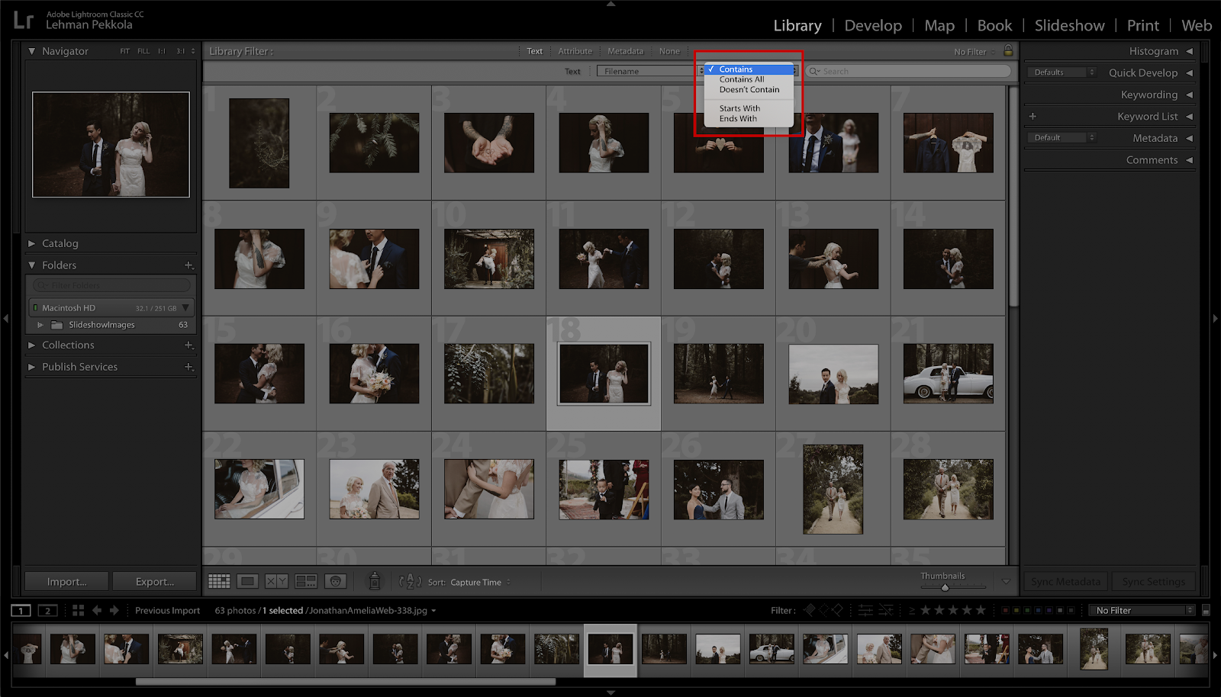Switch to the Develop module
Image resolution: width=1221 pixels, height=697 pixels.
(873, 25)
